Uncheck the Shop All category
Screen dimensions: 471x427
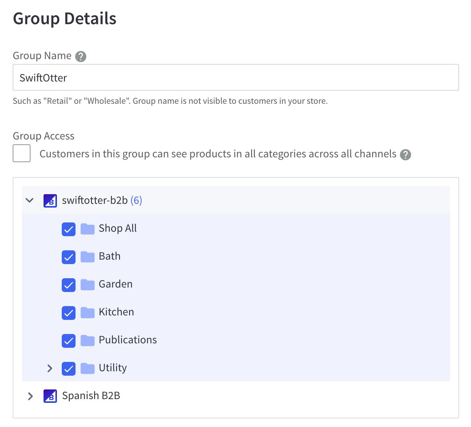[68, 229]
